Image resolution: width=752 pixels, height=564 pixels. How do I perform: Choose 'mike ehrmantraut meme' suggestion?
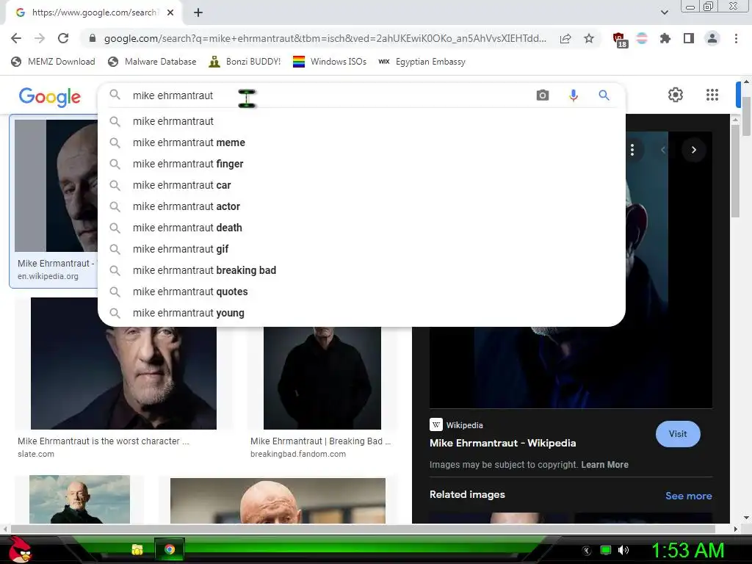click(361, 142)
